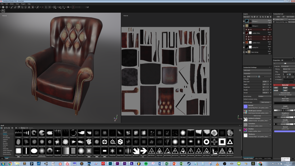Open the Base Color channel dropdown in Layers

coord(247,17)
